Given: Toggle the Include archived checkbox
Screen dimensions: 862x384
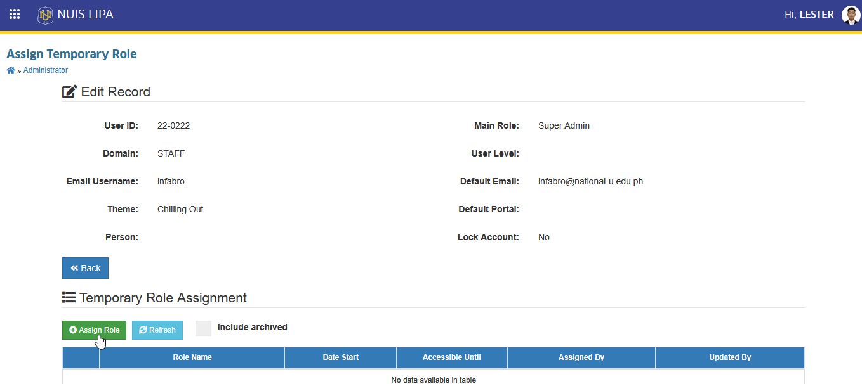Looking at the screenshot, I should click(x=203, y=328).
